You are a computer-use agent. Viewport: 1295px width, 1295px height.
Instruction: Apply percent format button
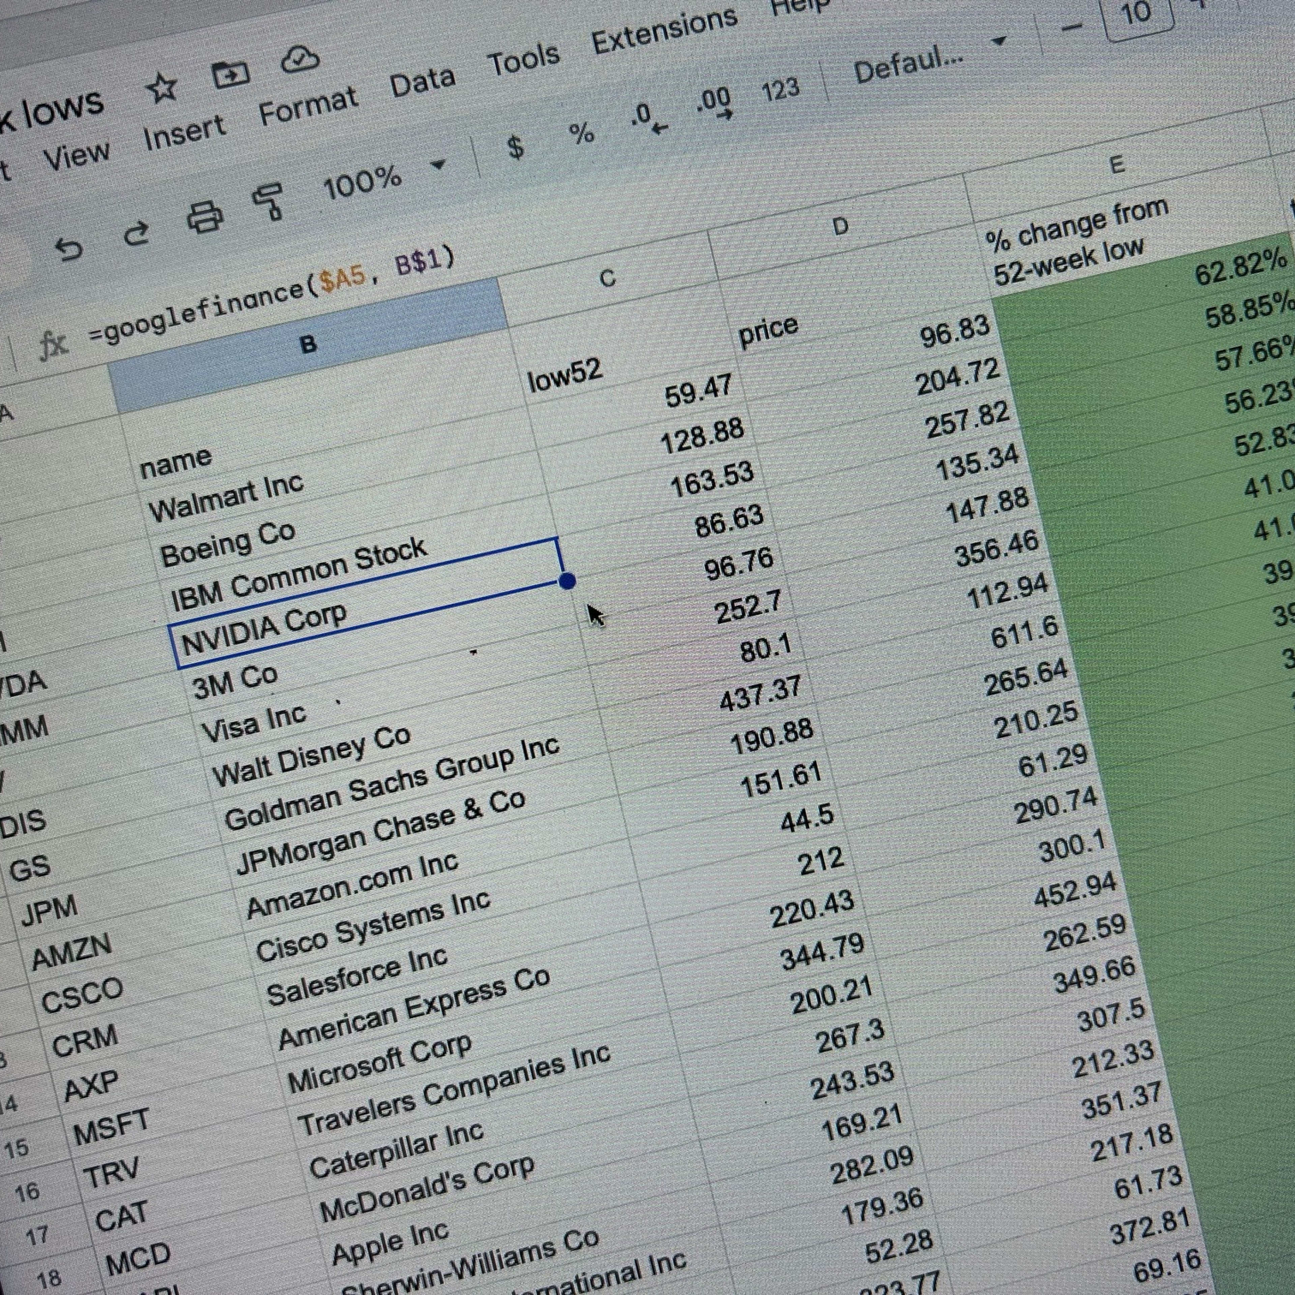pyautogui.click(x=581, y=133)
